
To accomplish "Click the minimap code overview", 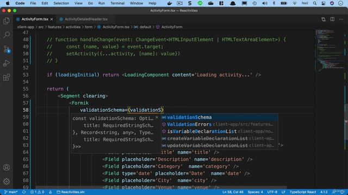I will [x=330, y=51].
